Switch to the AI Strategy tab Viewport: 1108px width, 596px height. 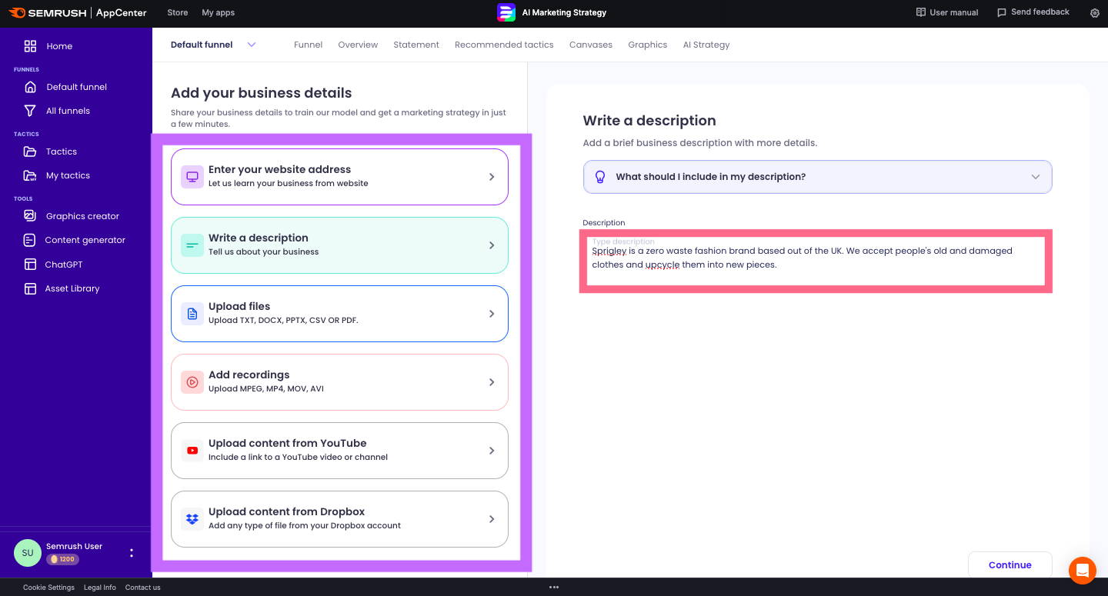706,45
